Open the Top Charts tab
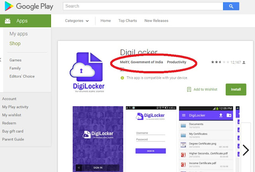Viewport: 255px width, 172px height. click(x=127, y=21)
